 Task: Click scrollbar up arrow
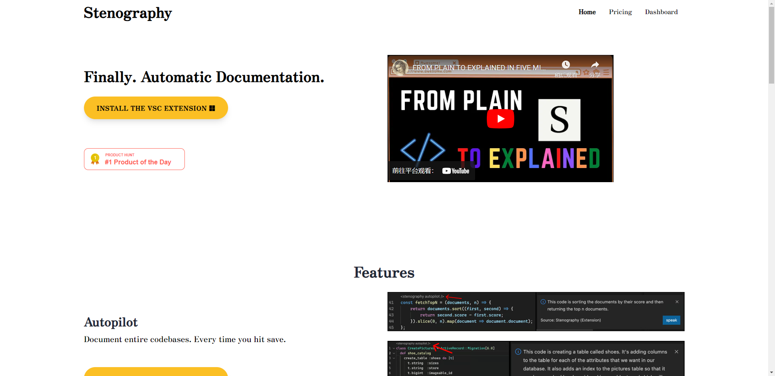[771, 3]
